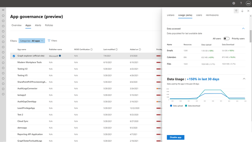Open the AM account avatar

[248, 3]
